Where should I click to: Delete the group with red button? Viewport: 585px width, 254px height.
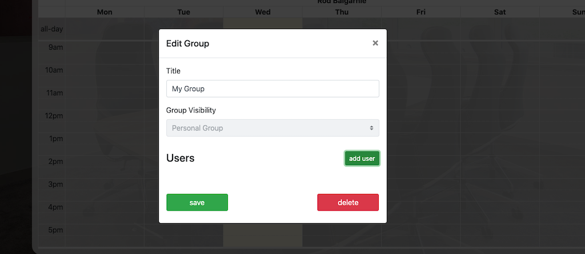pyautogui.click(x=348, y=203)
